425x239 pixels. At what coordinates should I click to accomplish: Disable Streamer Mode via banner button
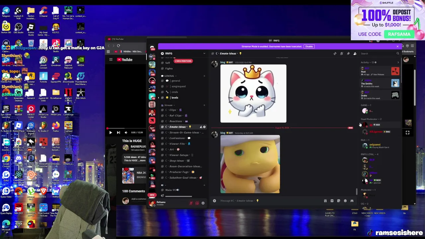click(x=309, y=46)
